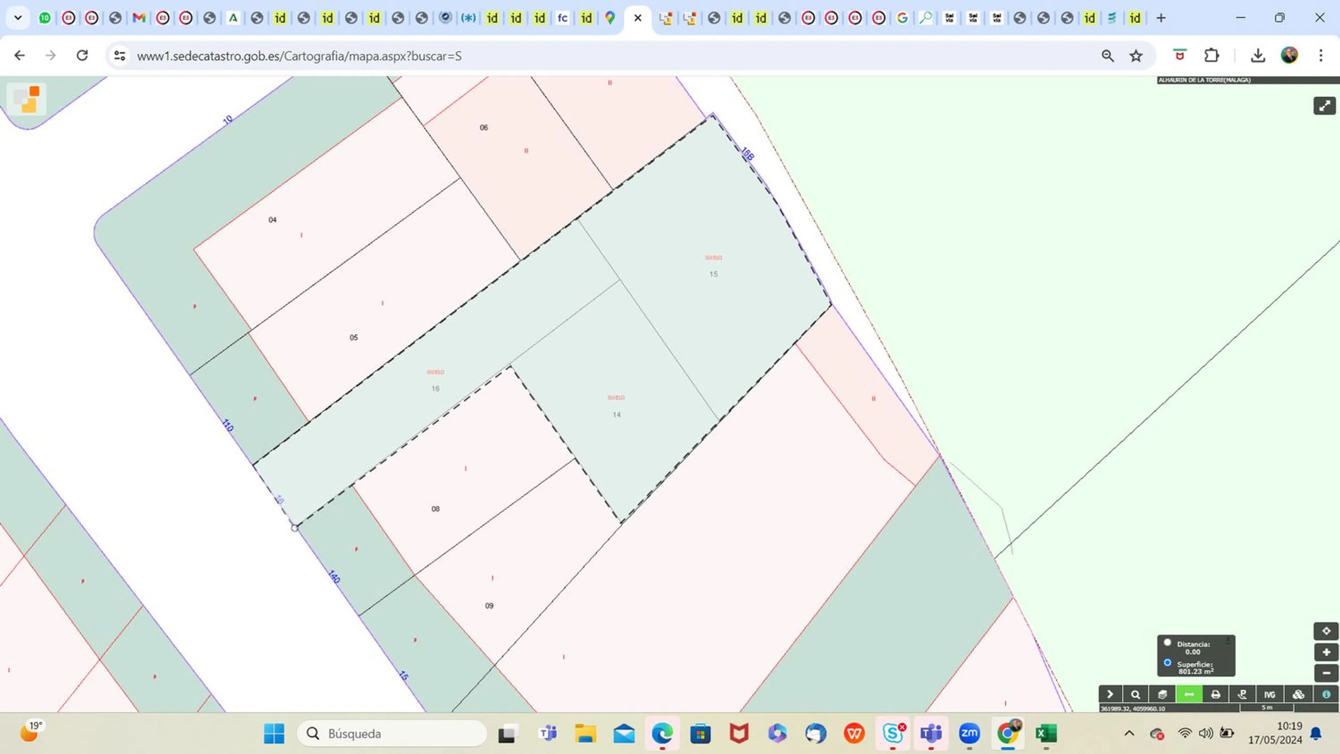Click the IVG toolbar button

click(x=1269, y=694)
